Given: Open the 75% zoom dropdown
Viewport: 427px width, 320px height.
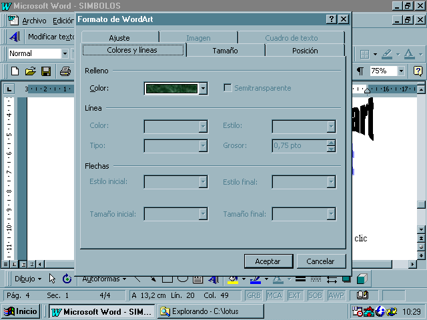Looking at the screenshot, I should tap(401, 71).
